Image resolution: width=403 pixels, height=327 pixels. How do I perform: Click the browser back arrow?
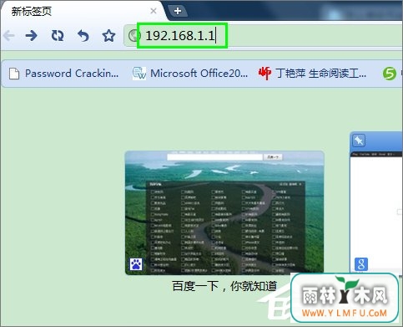pyautogui.click(x=9, y=36)
